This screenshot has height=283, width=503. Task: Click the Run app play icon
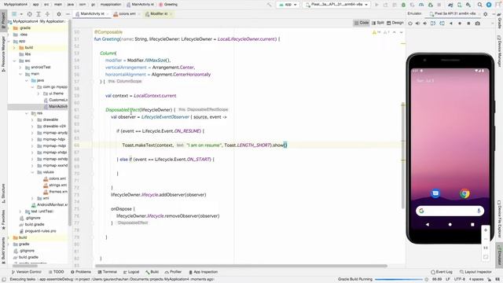click(x=377, y=5)
